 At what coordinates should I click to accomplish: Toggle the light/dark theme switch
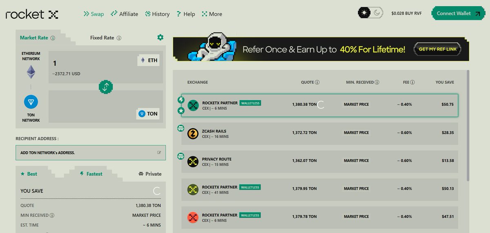point(370,13)
